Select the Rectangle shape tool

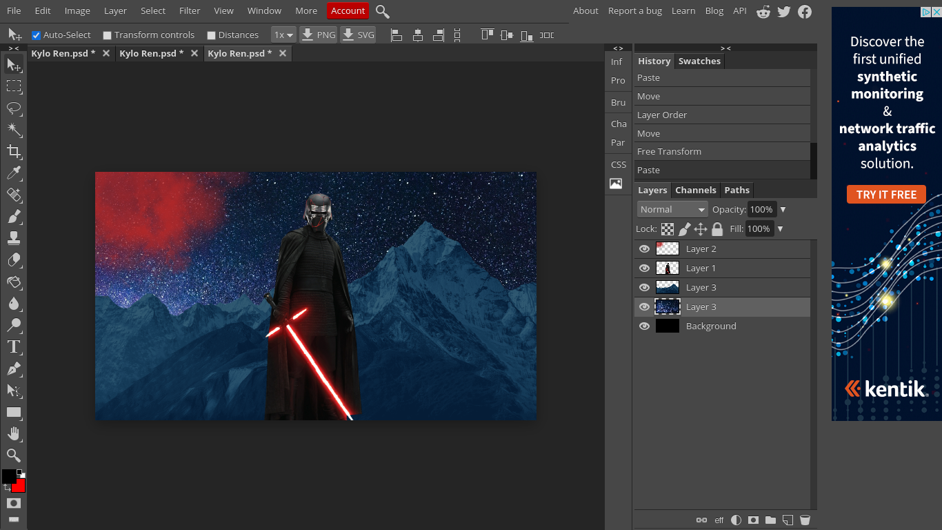tap(14, 412)
